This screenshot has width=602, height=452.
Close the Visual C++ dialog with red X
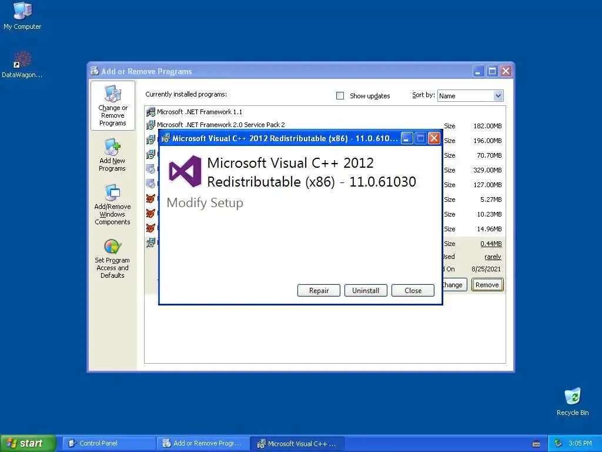pos(434,138)
